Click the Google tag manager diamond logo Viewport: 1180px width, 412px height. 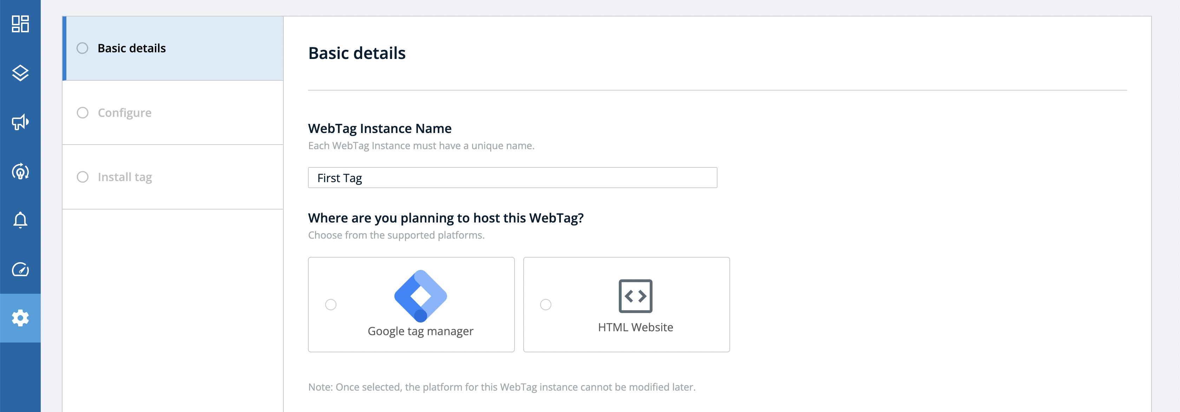[x=420, y=296]
